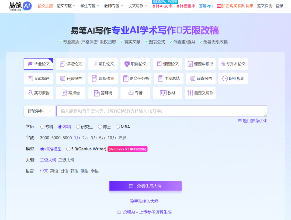
Task: Pick the 期刊论文 journal icon
Action: tap(95, 64)
